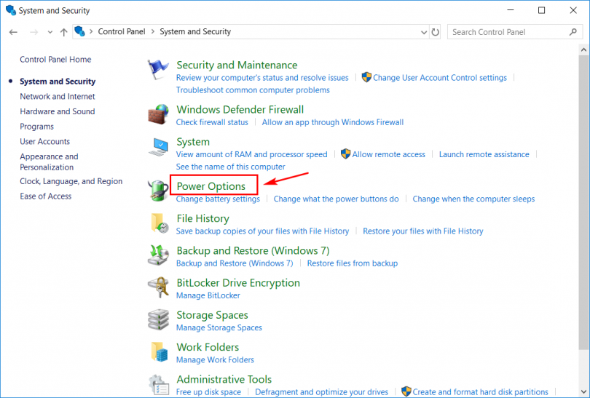The image size is (590, 398).
Task: Click the vertical scrollbar down arrow
Action: [583, 391]
